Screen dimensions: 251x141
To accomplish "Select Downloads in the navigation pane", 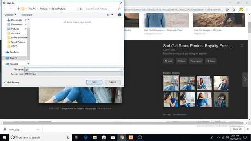I will [x=16, y=20].
